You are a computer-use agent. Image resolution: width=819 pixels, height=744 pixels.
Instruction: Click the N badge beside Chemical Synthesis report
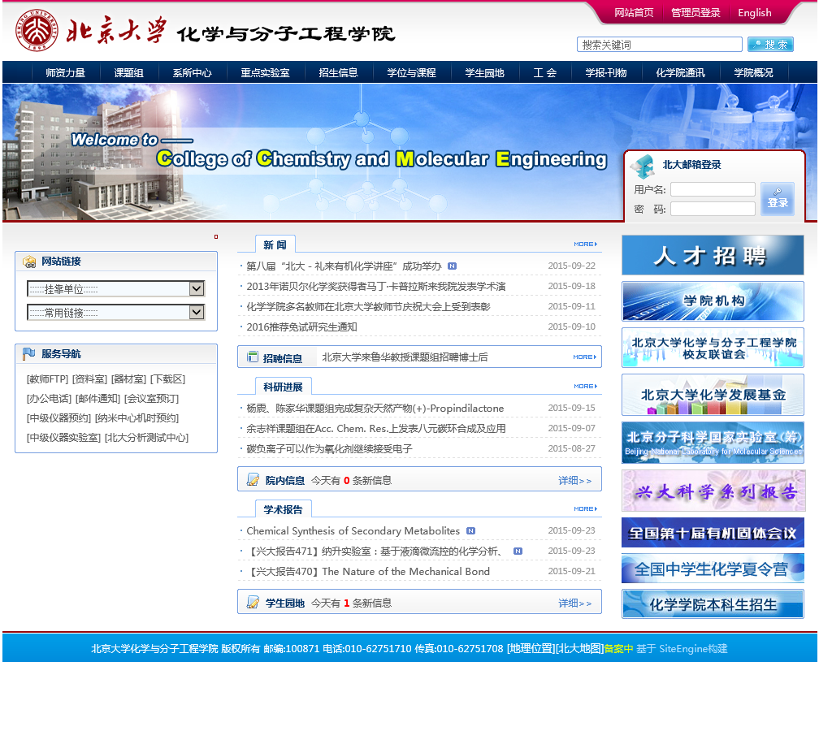(x=470, y=531)
